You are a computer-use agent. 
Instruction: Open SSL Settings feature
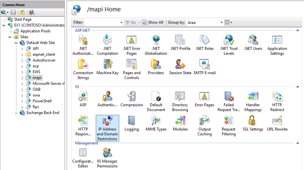(x=253, y=124)
